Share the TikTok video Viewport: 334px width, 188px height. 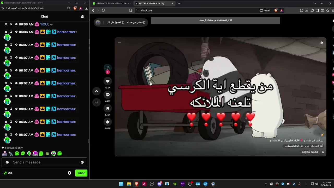click(108, 122)
